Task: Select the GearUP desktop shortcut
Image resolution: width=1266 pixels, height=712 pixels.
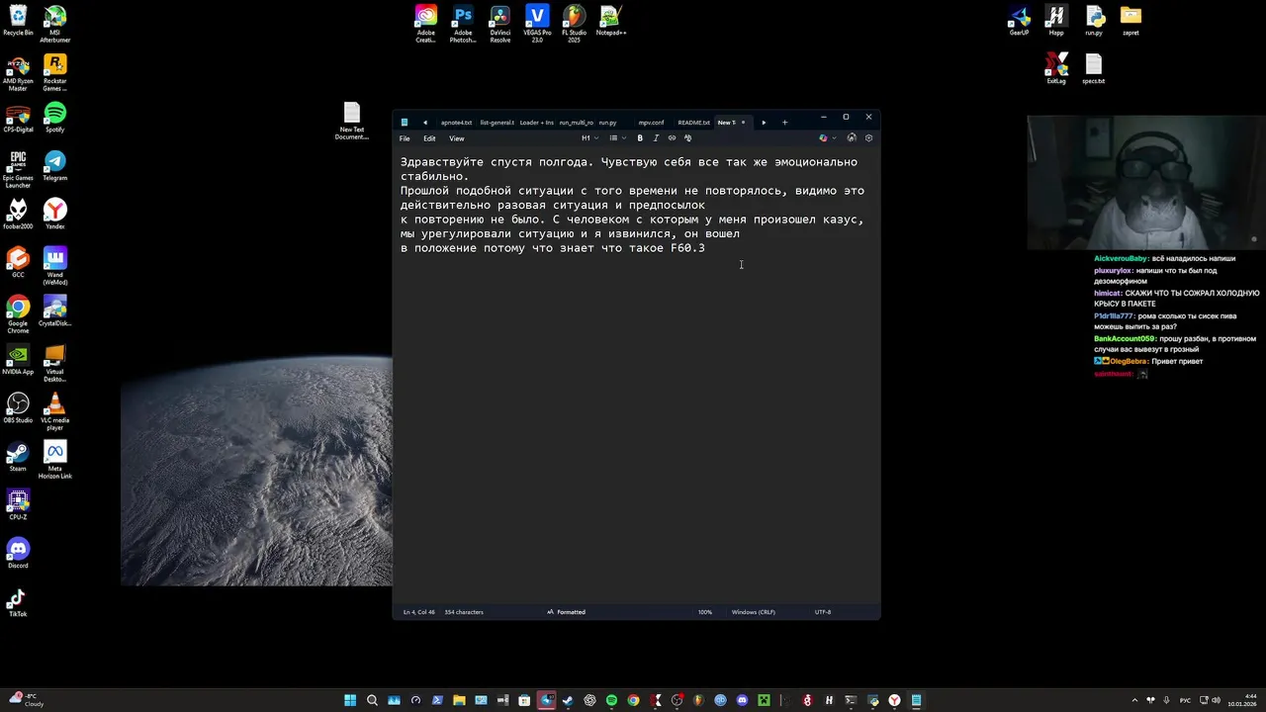Action: (1019, 22)
